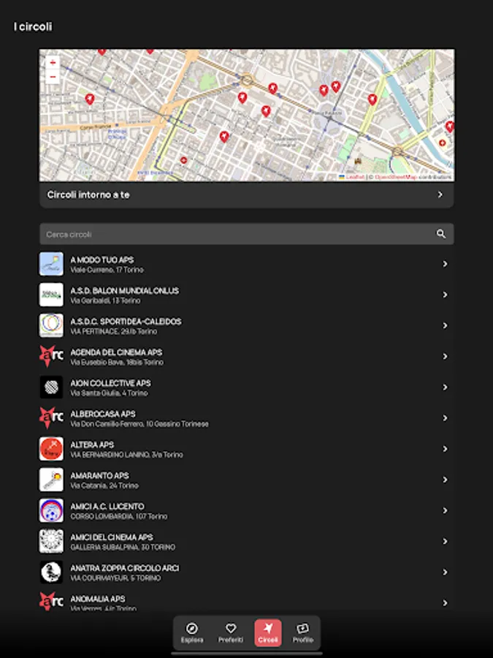Select A.S.D. BALON MUNDIAL ONLUS name
The image size is (493, 658).
[x=124, y=290]
